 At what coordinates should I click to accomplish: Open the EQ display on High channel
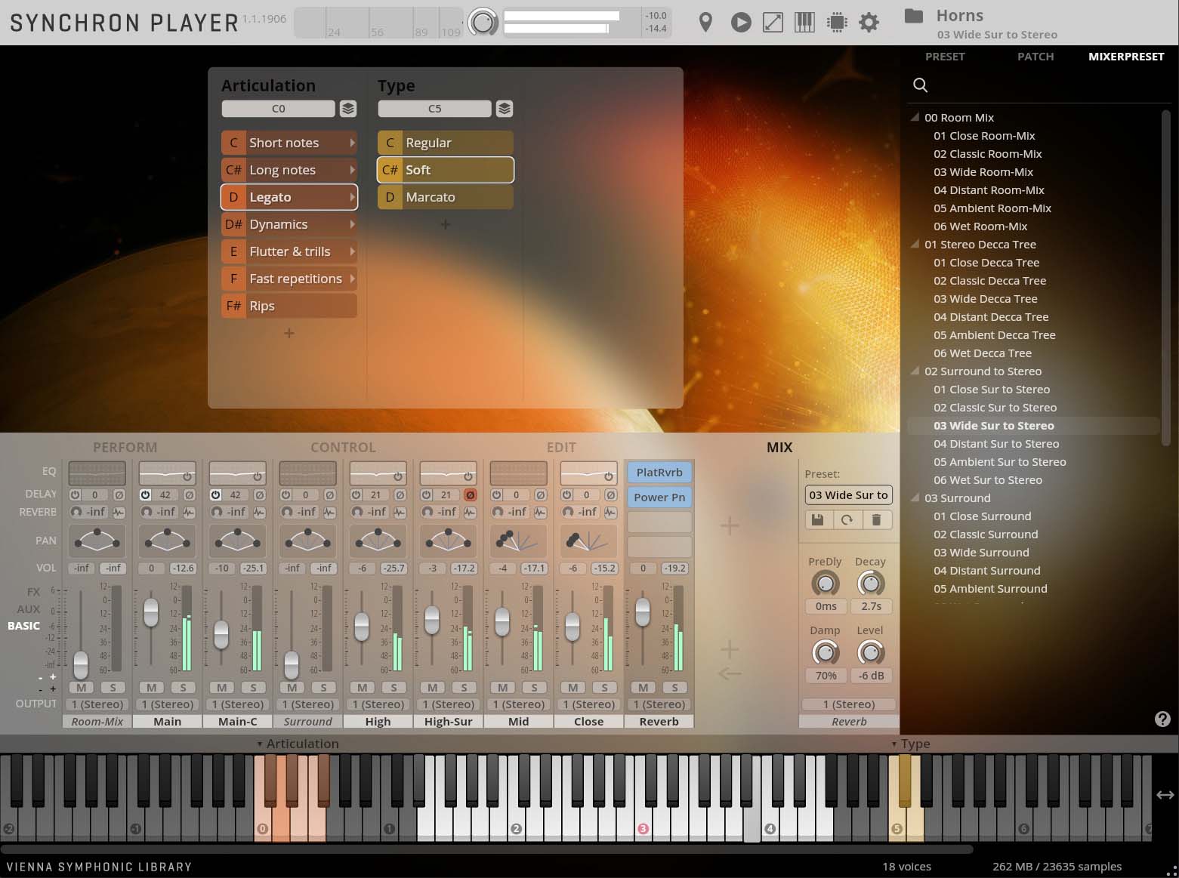378,473
